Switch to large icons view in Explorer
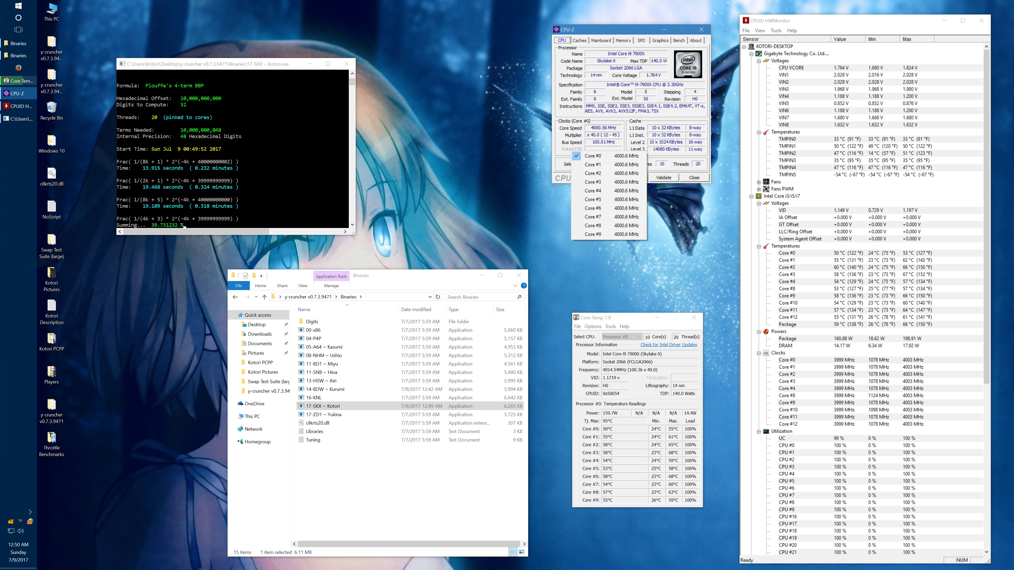The width and height of the screenshot is (1014, 570). [522, 552]
